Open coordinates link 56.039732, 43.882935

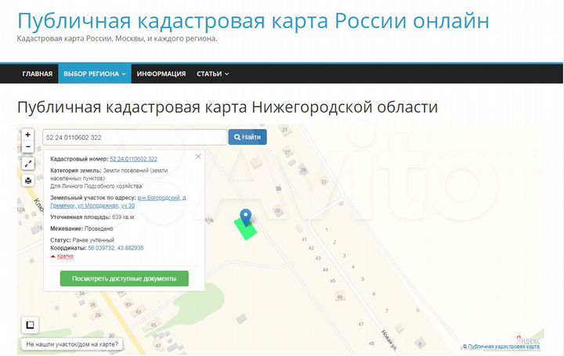coord(116,248)
